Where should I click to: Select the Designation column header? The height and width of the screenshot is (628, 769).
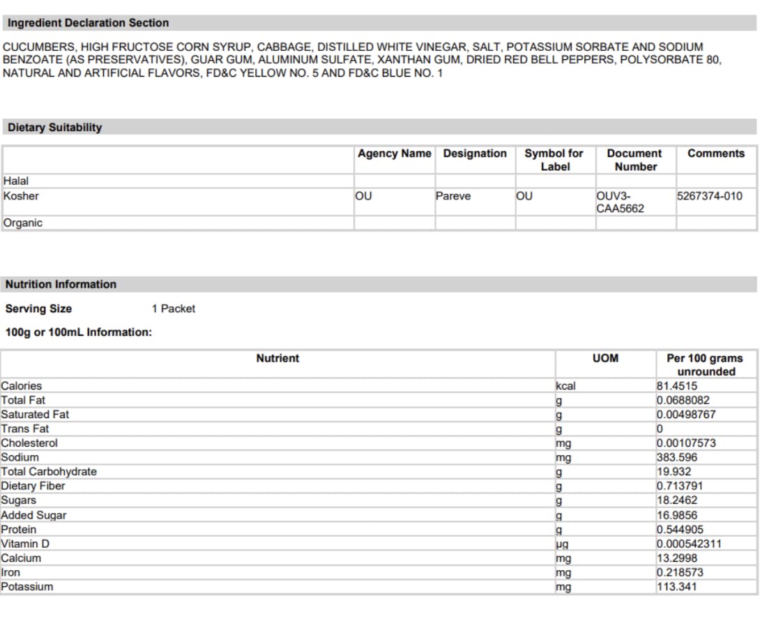[x=475, y=154]
